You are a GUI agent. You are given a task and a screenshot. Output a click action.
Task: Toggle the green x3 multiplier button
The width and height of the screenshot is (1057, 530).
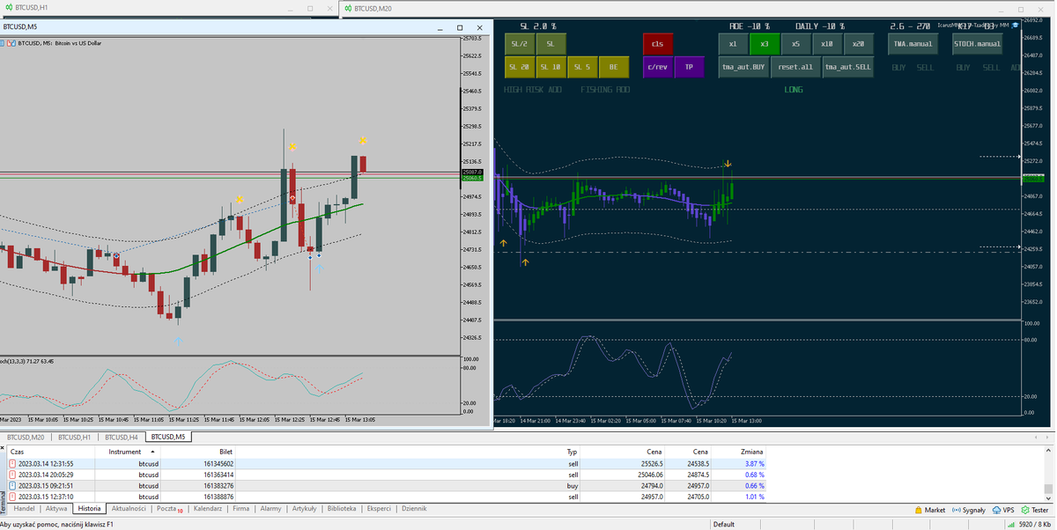(x=764, y=43)
